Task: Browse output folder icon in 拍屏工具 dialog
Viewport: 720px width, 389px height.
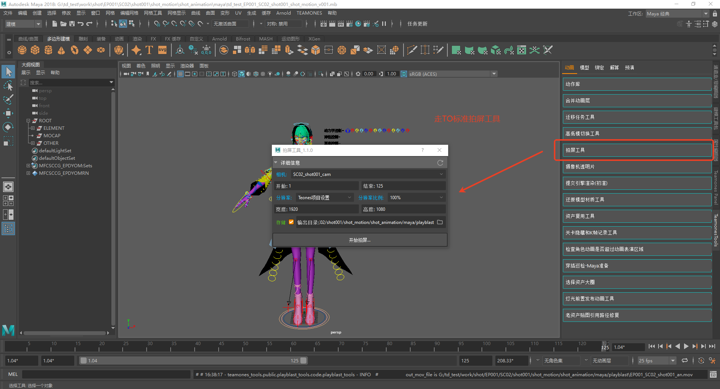Action: (x=440, y=222)
